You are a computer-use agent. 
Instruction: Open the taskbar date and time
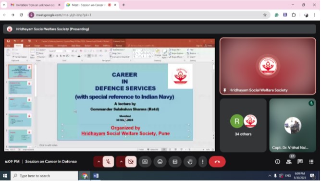point(300,176)
